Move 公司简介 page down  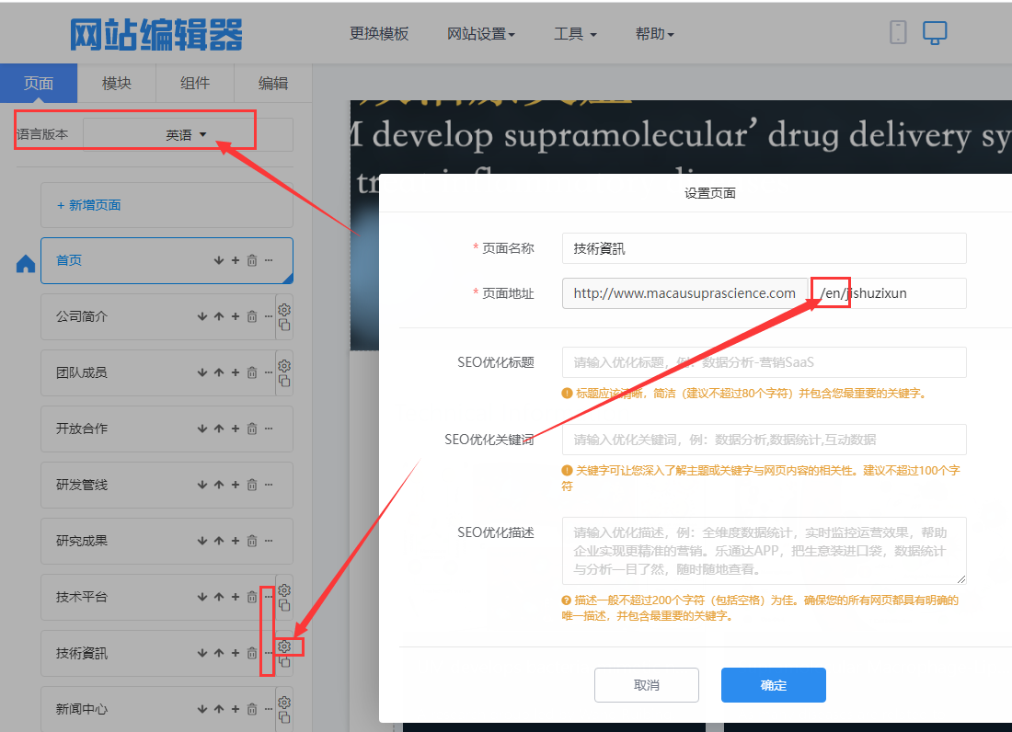pyautogui.click(x=202, y=316)
